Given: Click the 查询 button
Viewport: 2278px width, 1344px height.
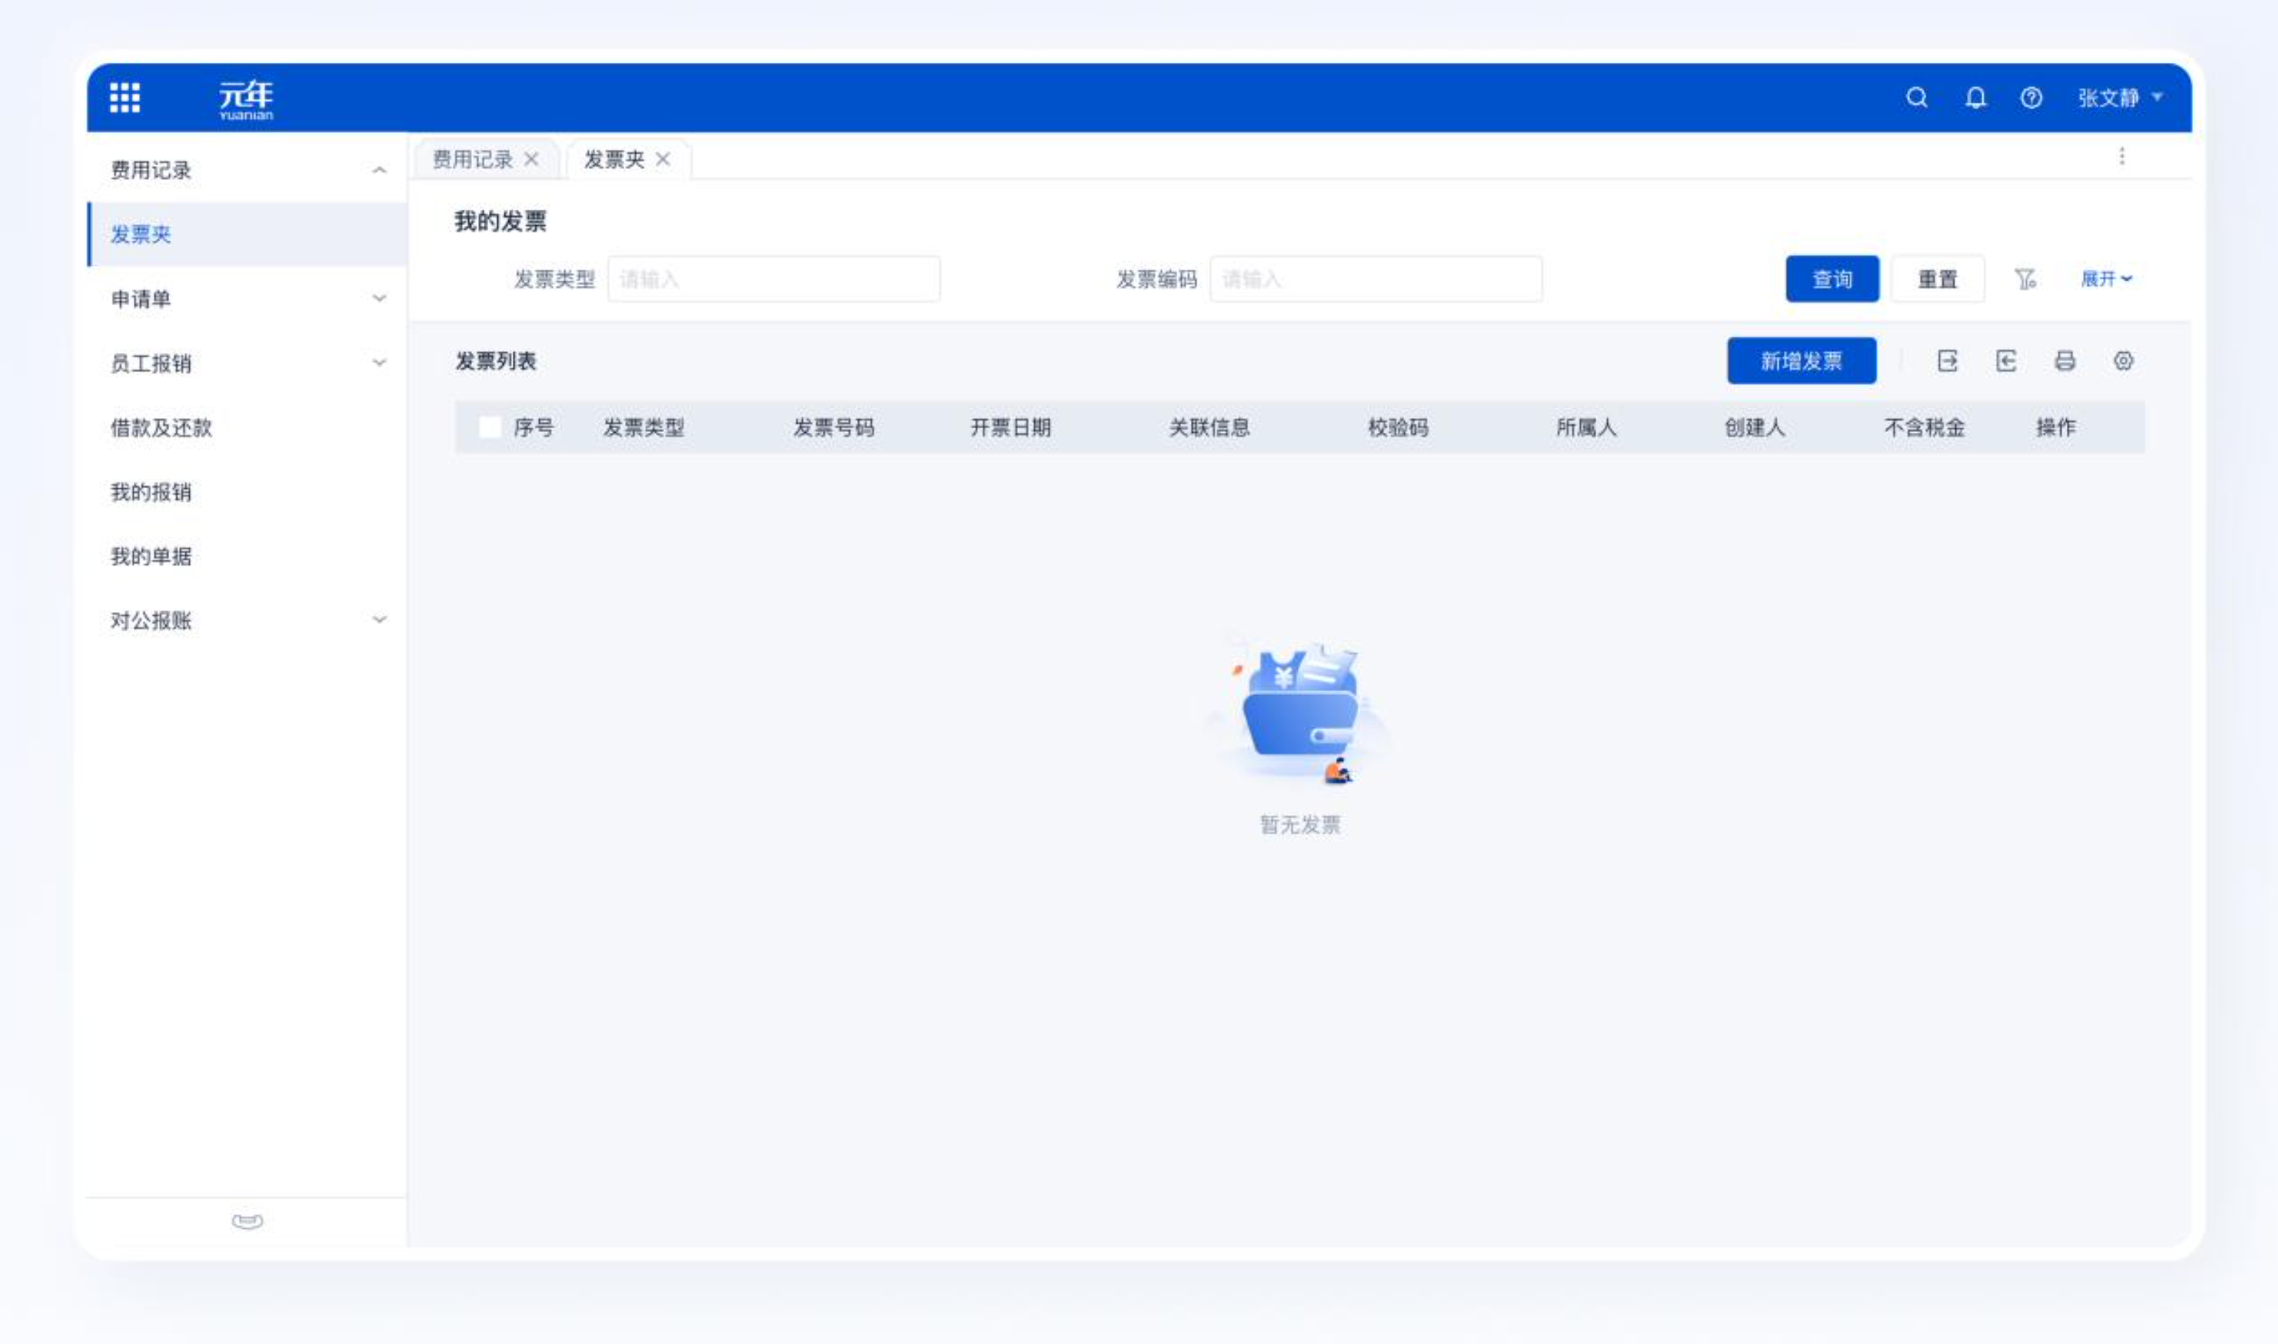Looking at the screenshot, I should 1831,279.
